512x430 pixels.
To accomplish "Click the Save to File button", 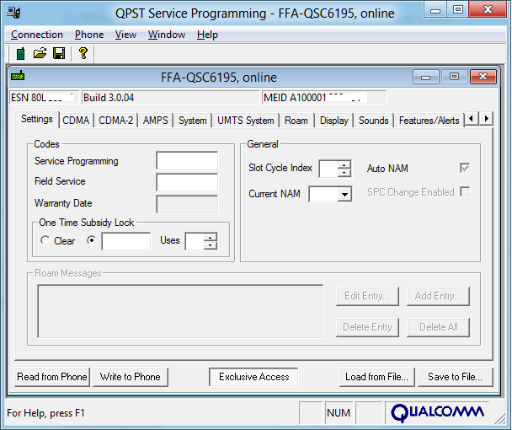I will coord(456,377).
